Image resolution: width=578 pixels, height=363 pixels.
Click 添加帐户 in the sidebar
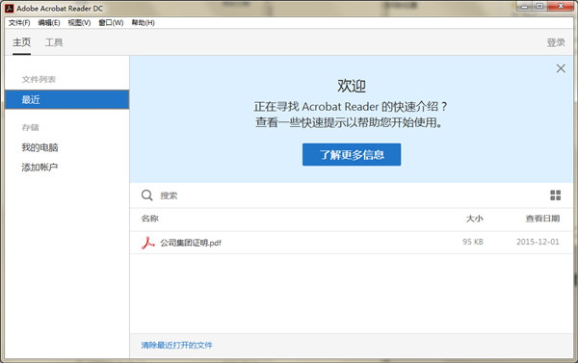pos(39,168)
